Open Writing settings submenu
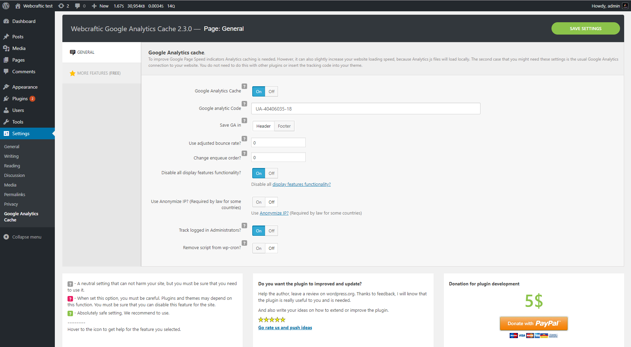Screen dimensions: 631x347 [x=11, y=156]
